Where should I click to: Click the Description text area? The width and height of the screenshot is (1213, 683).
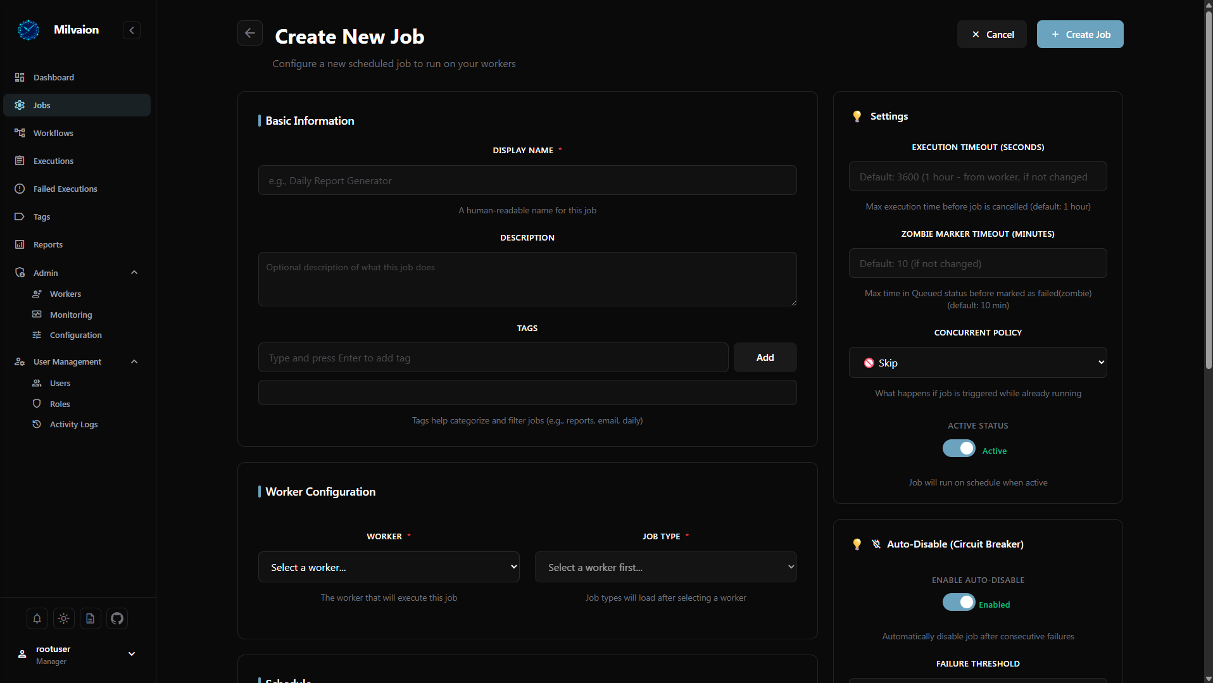click(x=527, y=279)
